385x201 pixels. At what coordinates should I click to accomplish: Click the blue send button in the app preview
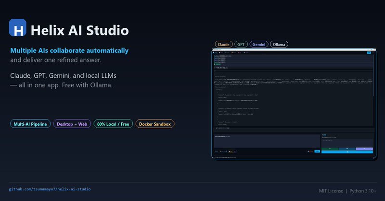click(317, 151)
